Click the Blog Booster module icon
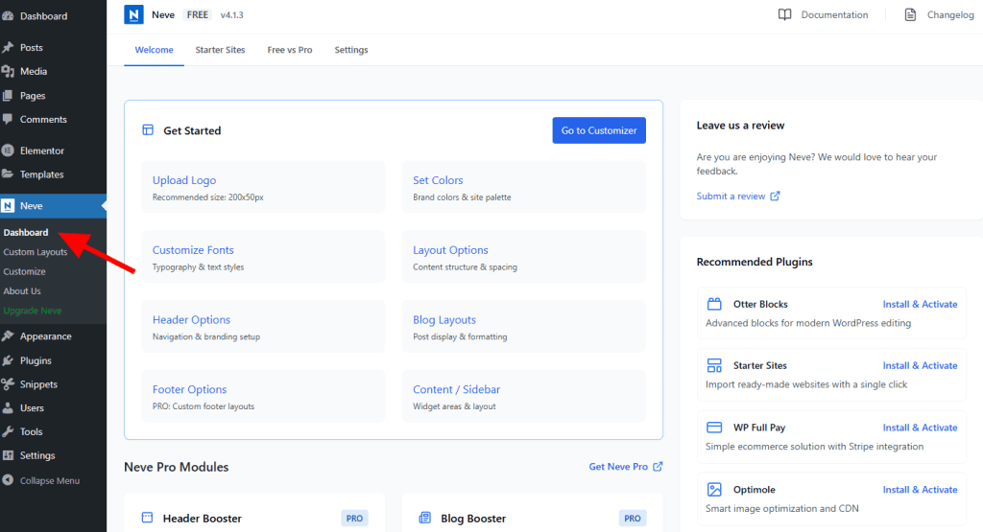This screenshot has width=983, height=532. pos(425,518)
